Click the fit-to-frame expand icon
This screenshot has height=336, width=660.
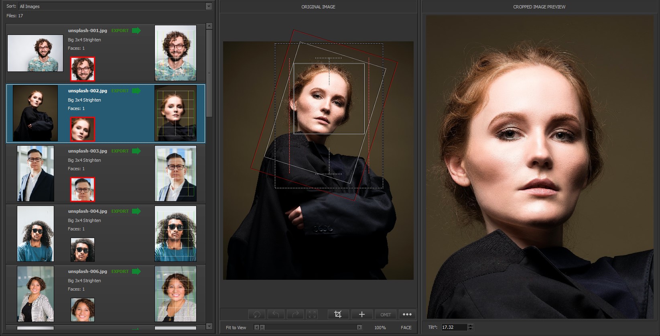tap(312, 314)
